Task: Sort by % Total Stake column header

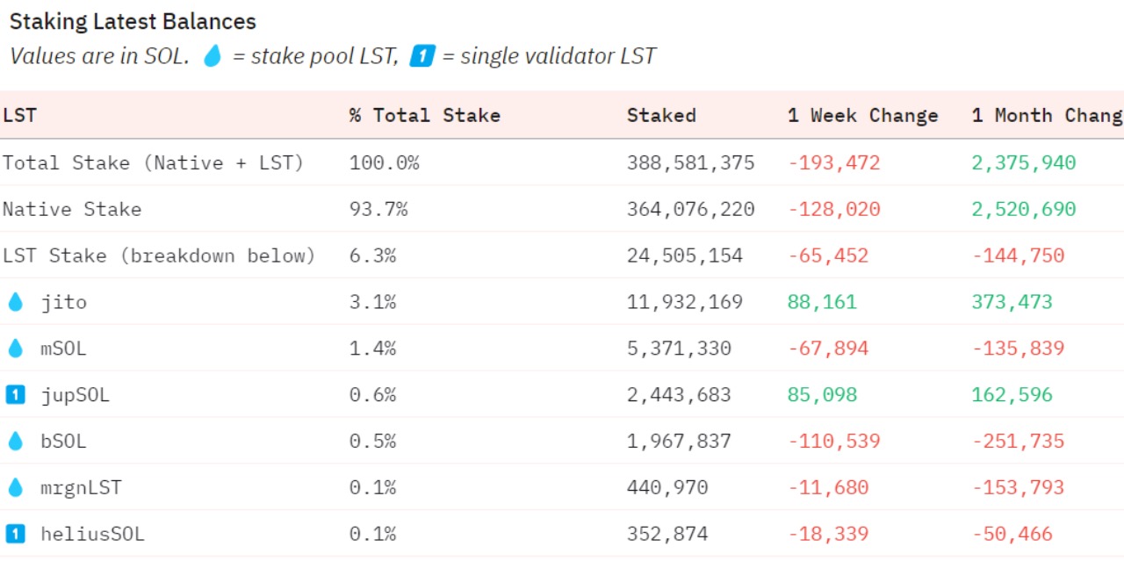Action: [x=424, y=115]
